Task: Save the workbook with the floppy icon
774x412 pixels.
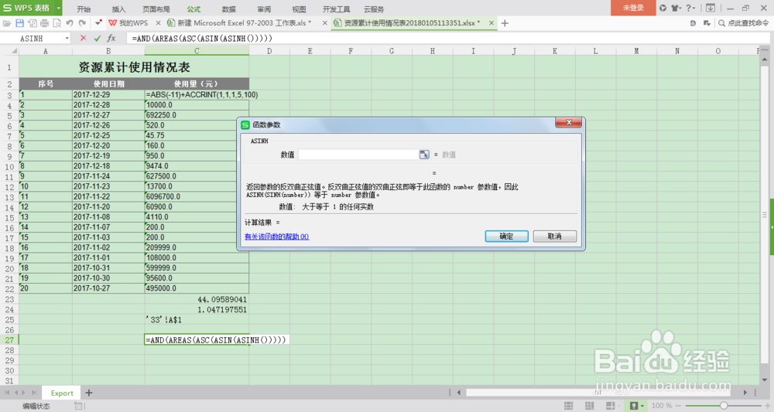Action: [20, 23]
